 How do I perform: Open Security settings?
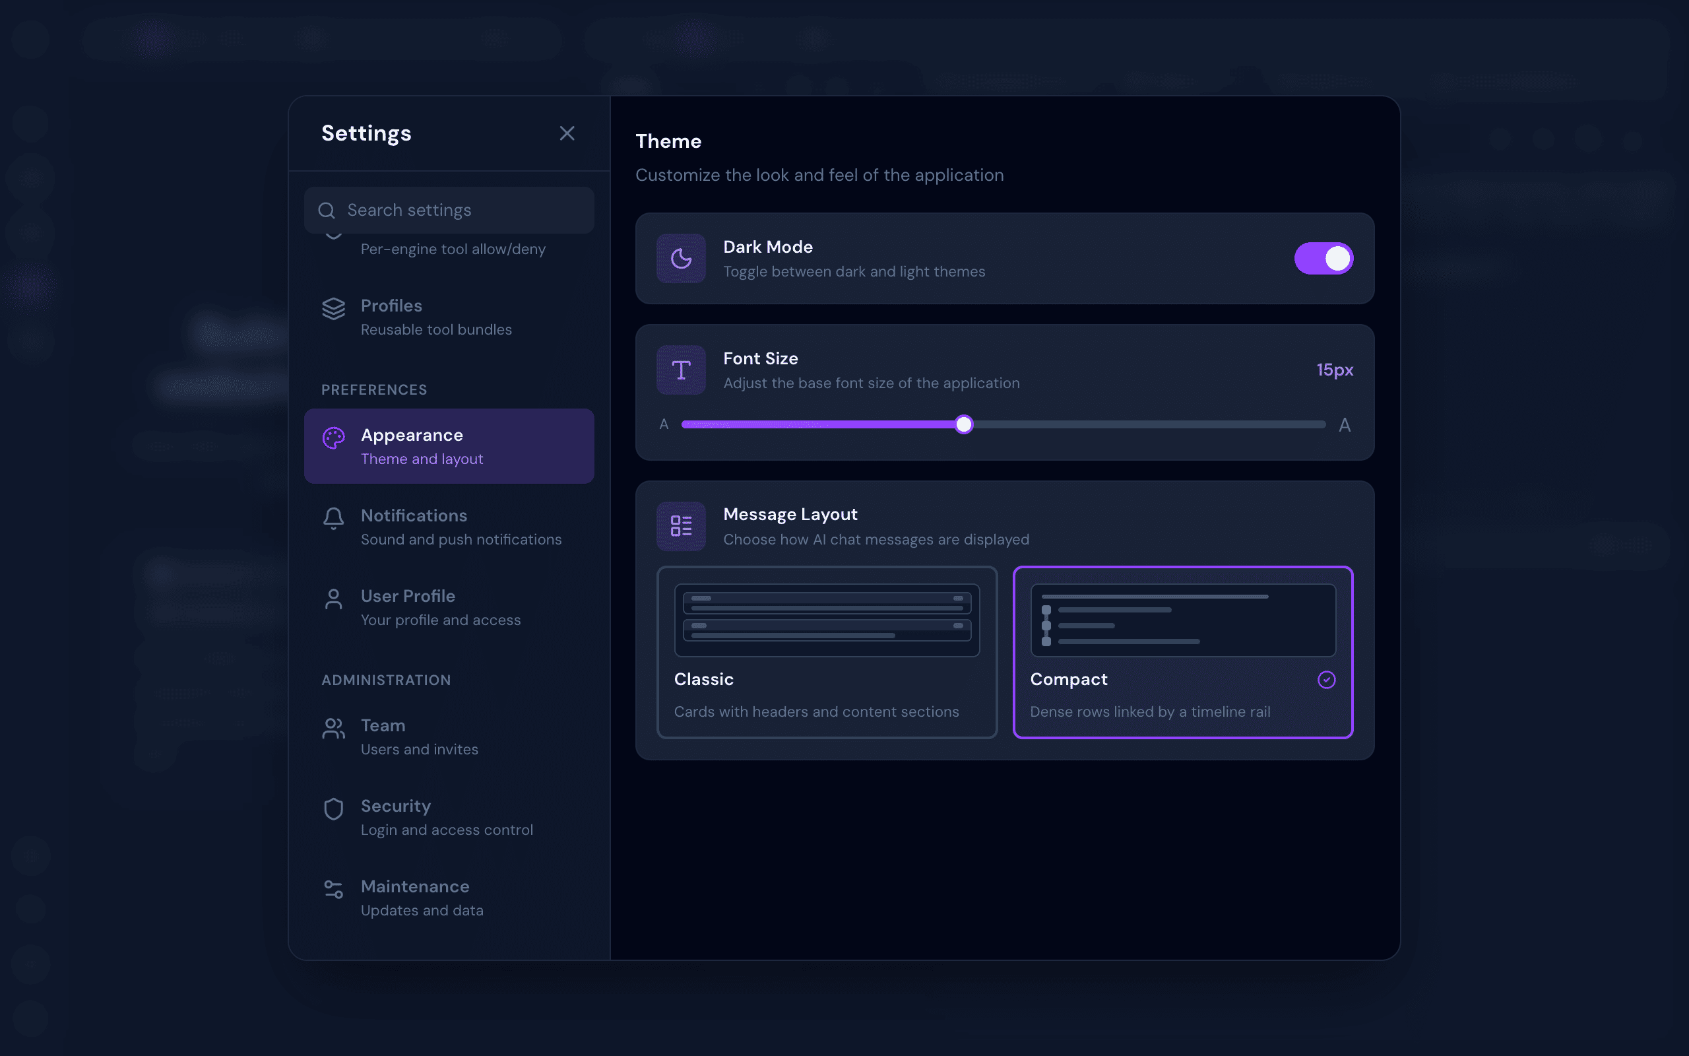449,817
